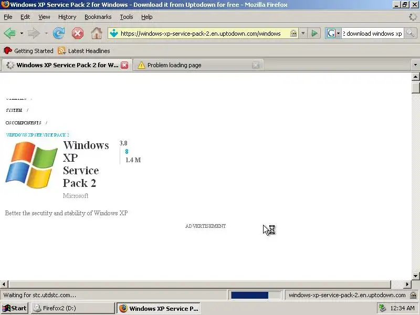
Task: Click the 1.4 M downloads value
Action: tap(133, 160)
